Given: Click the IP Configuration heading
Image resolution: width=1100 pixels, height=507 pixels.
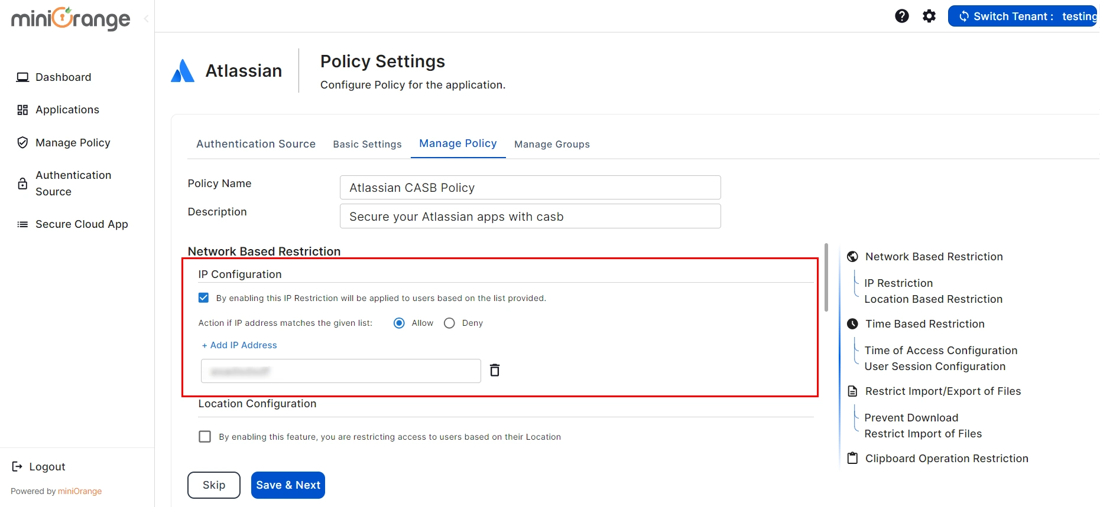Looking at the screenshot, I should point(240,274).
